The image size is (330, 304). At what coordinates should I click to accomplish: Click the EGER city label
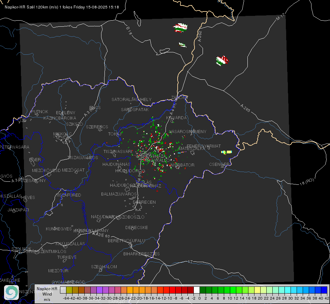point(35,159)
